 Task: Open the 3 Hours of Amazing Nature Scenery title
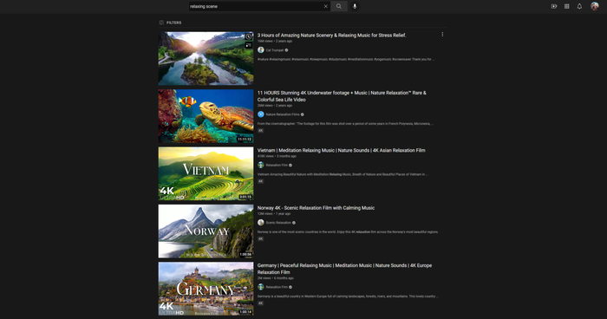pos(332,36)
